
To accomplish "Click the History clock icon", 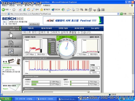I will pos(63,10).
